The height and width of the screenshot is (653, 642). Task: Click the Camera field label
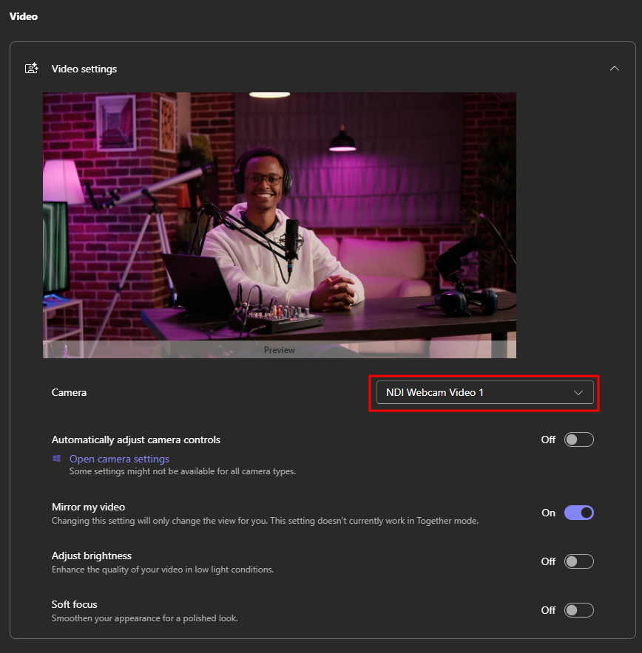[x=69, y=392]
